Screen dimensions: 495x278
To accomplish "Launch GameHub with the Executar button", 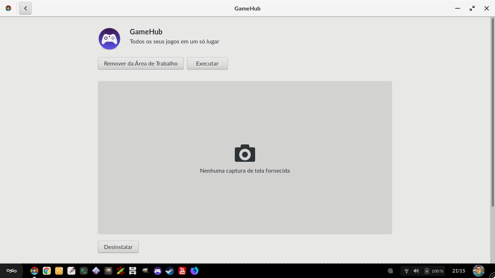I will tap(207, 63).
